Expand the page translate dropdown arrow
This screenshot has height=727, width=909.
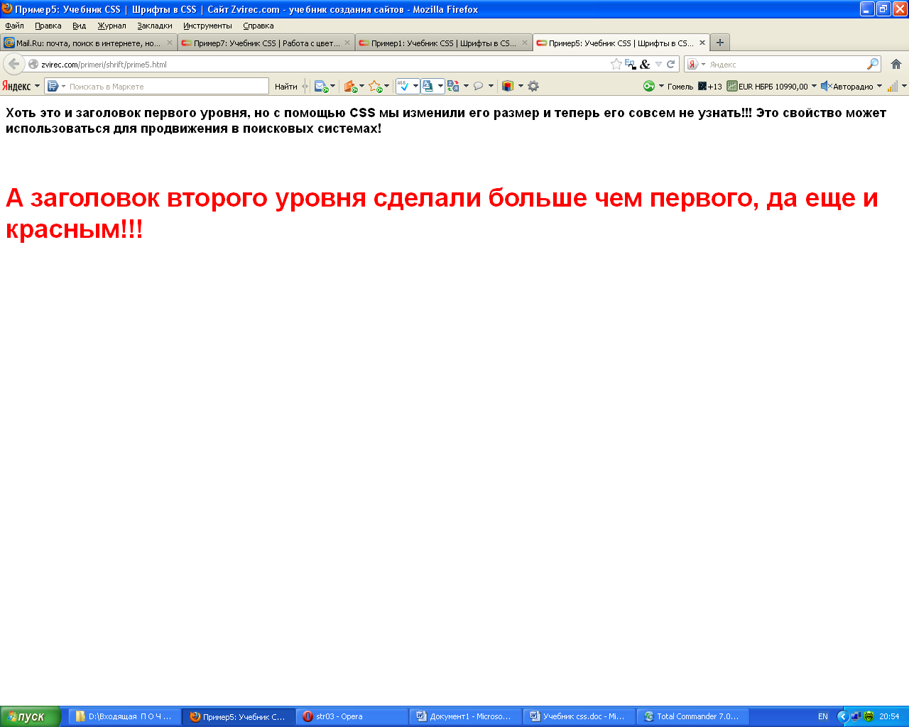coord(440,86)
